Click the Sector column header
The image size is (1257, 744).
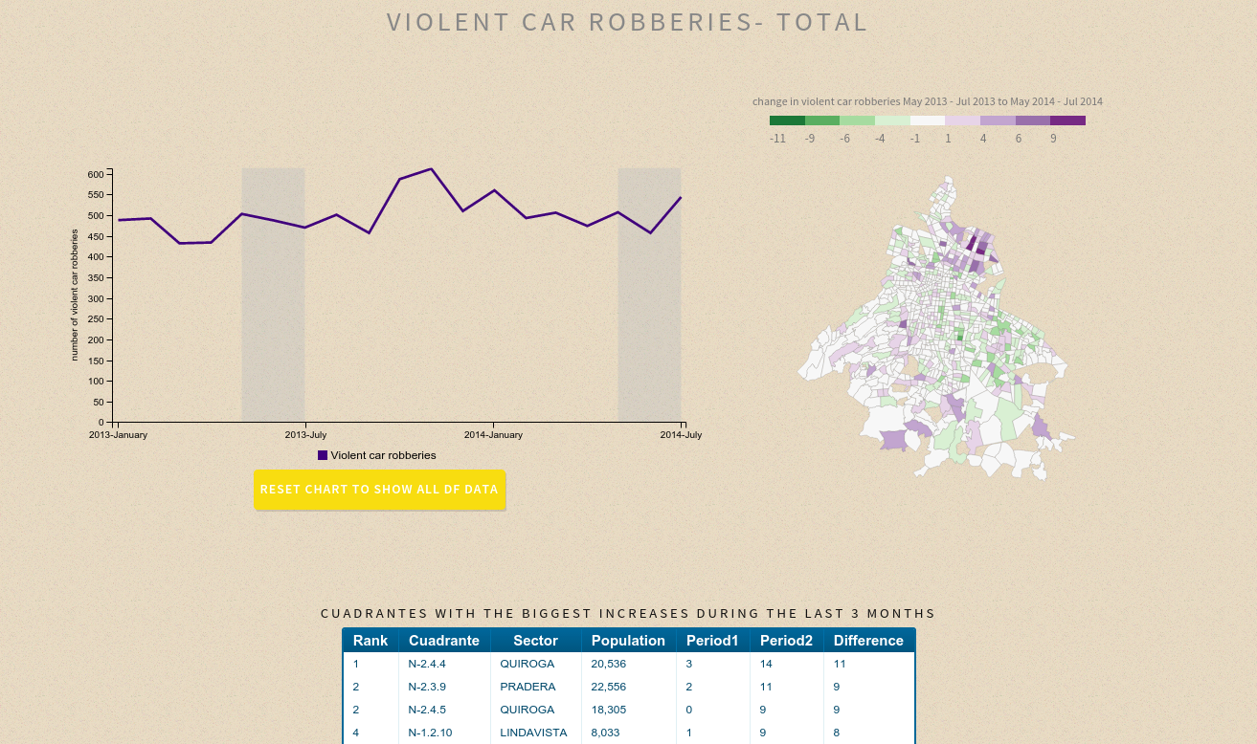pyautogui.click(x=535, y=641)
